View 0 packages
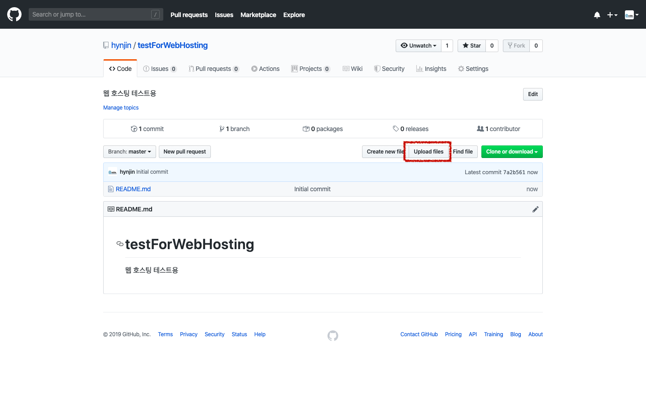Viewport: 646px width, 404px height. 323,129
